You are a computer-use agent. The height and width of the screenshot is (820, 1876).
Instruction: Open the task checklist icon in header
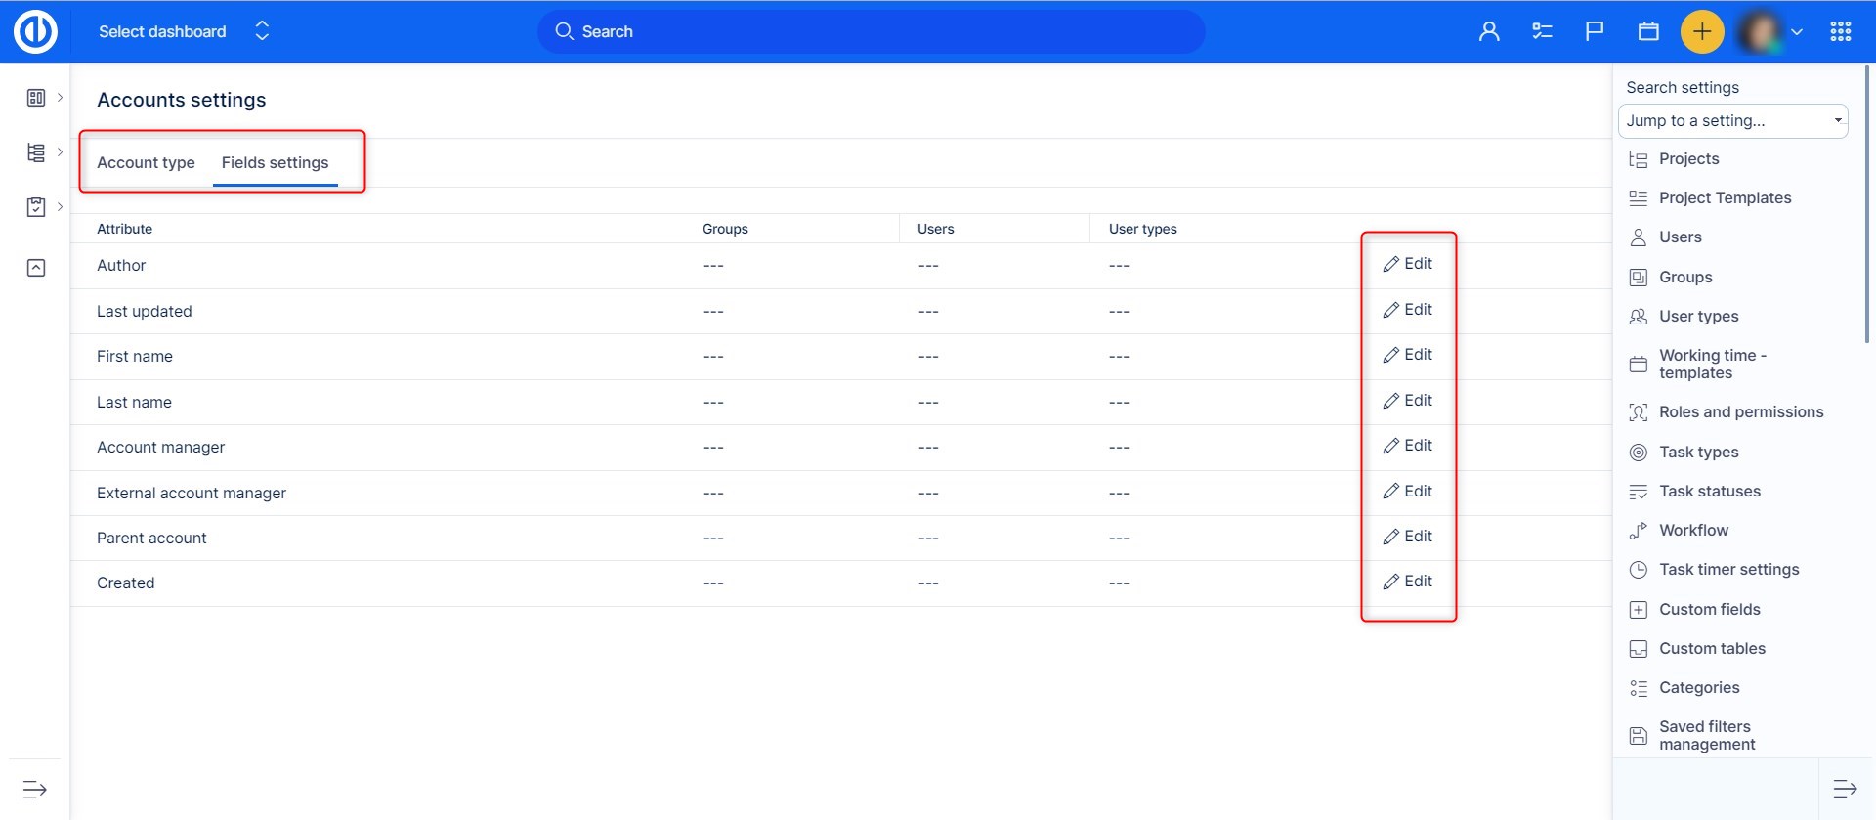point(1542,31)
